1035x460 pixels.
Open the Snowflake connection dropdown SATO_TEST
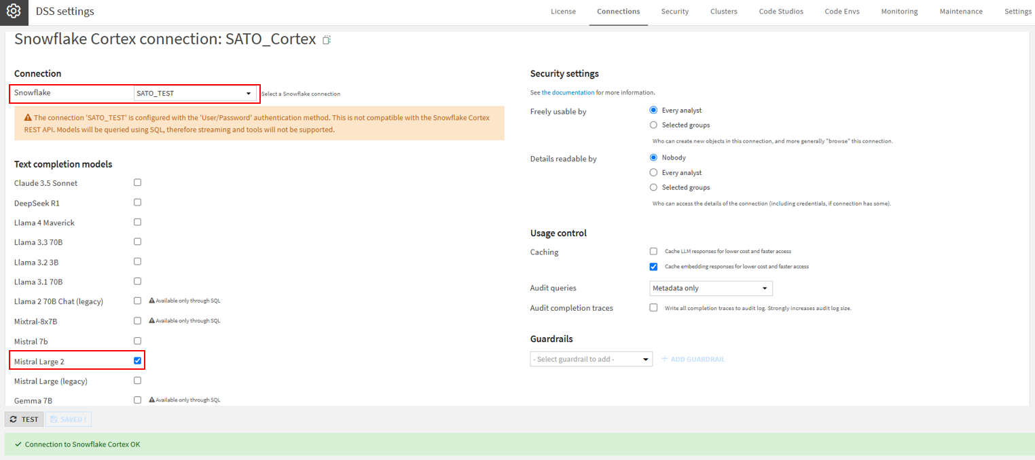pyautogui.click(x=195, y=94)
